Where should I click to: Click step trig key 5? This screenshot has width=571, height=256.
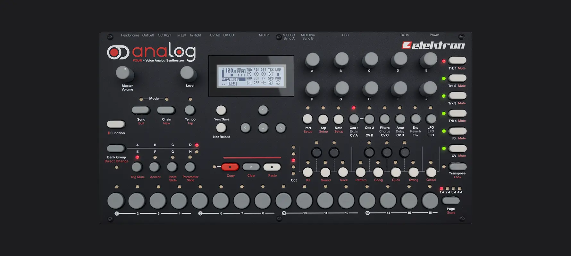[200, 201]
